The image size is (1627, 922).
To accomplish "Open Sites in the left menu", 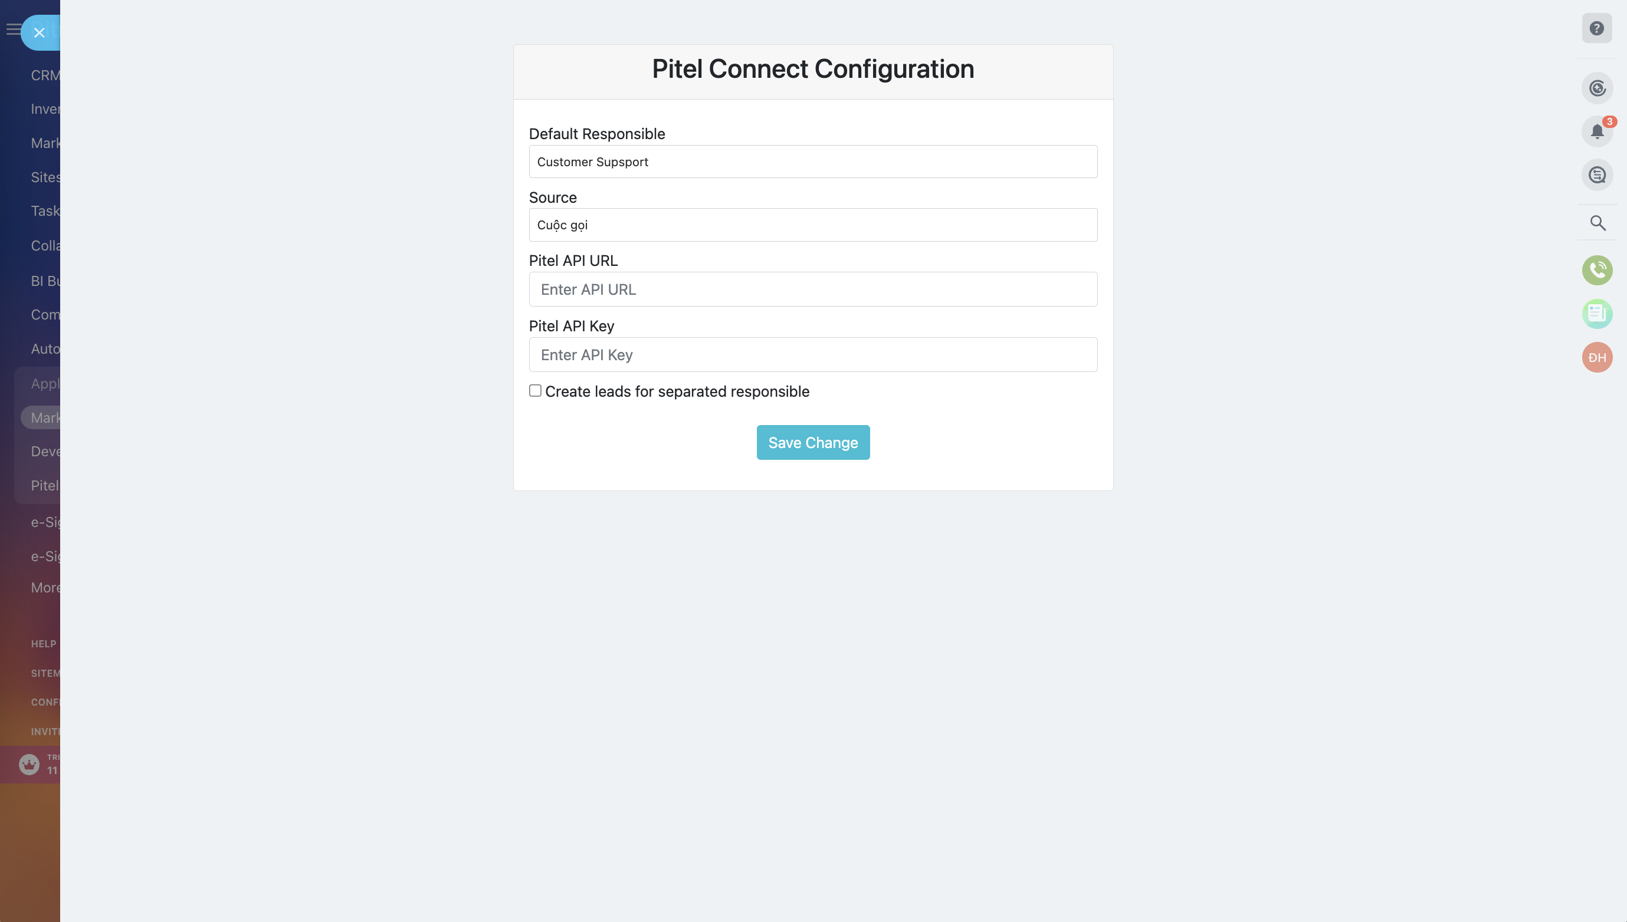I will tap(45, 177).
